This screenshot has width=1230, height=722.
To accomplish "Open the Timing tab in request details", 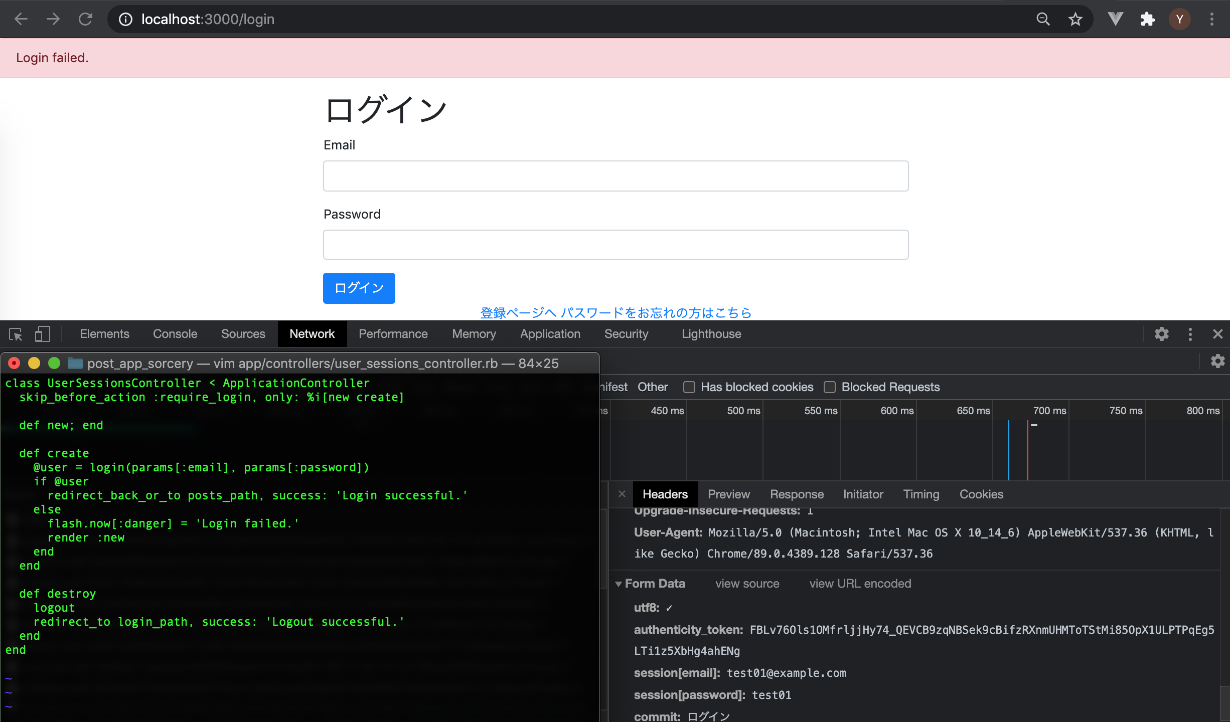I will 921,494.
